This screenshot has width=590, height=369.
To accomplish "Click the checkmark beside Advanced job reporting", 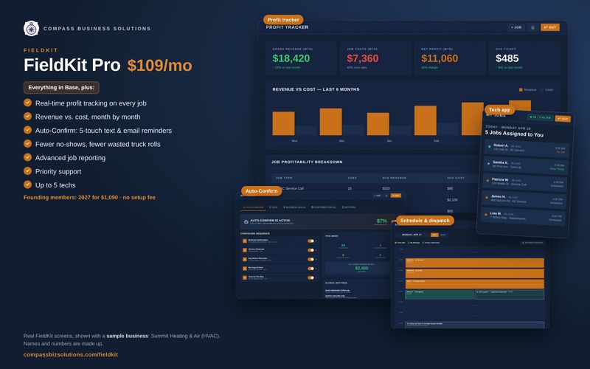I will click(x=27, y=157).
